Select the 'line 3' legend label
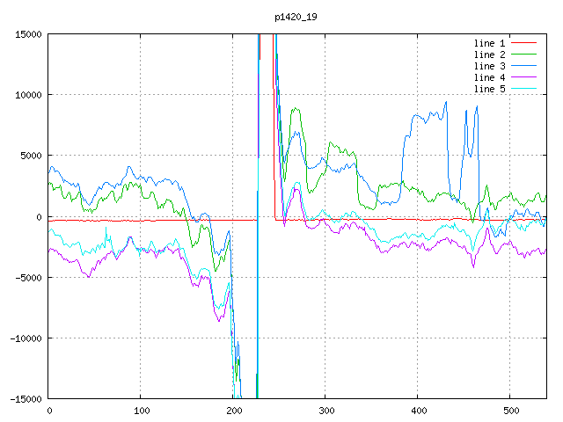 tap(489, 66)
